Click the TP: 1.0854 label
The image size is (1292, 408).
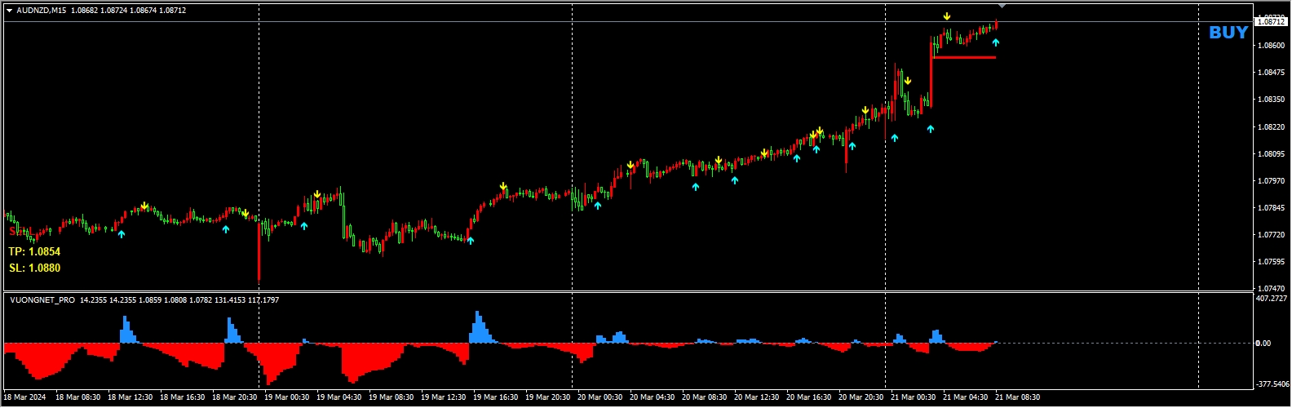tap(34, 251)
